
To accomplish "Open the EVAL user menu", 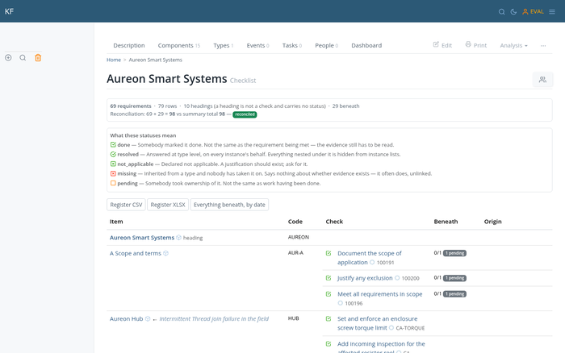I will coord(533,11).
